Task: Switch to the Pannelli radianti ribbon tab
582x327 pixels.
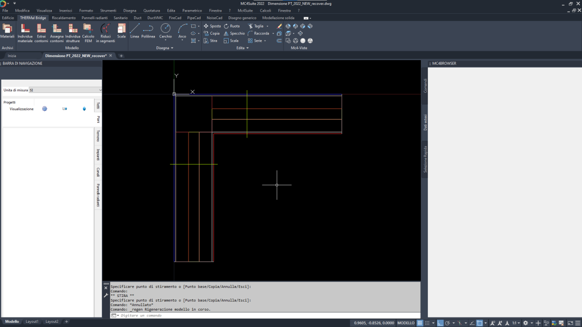Action: [95, 18]
